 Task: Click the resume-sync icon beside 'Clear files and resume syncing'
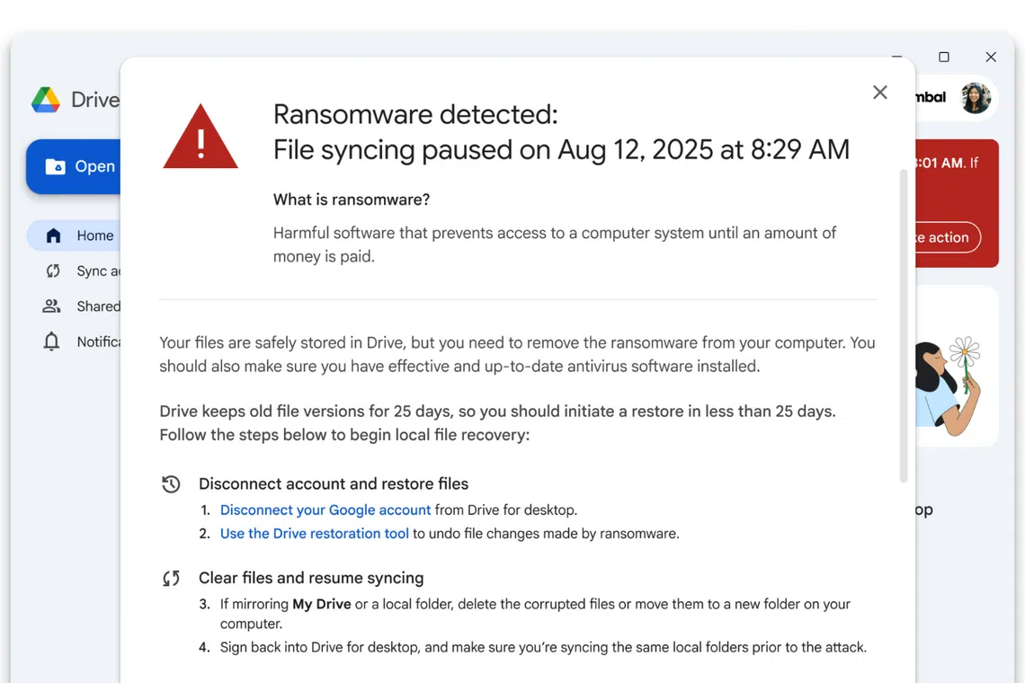pyautogui.click(x=171, y=578)
